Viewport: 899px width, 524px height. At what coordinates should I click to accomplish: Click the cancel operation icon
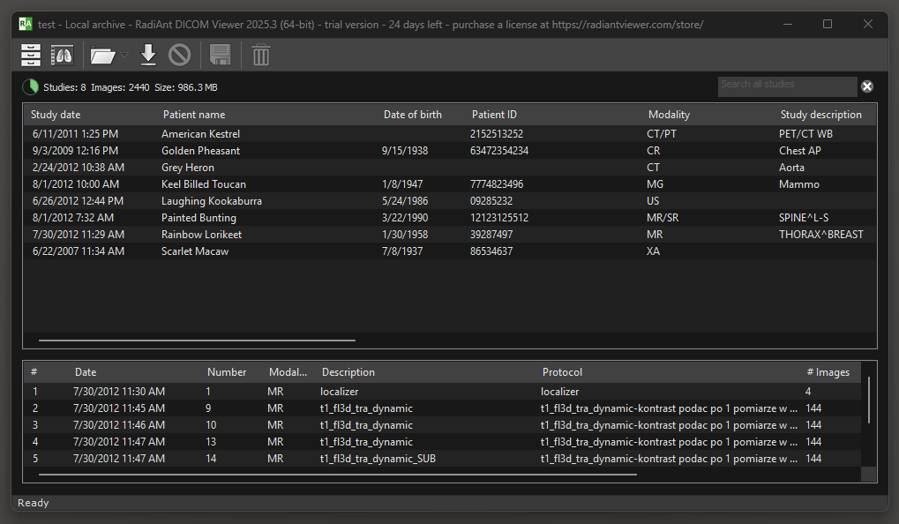[180, 56]
